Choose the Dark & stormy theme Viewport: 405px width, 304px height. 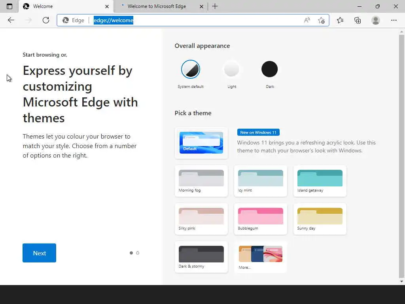click(x=201, y=257)
